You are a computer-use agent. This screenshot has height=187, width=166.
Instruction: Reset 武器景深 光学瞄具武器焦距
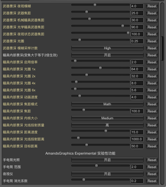[152, 27]
